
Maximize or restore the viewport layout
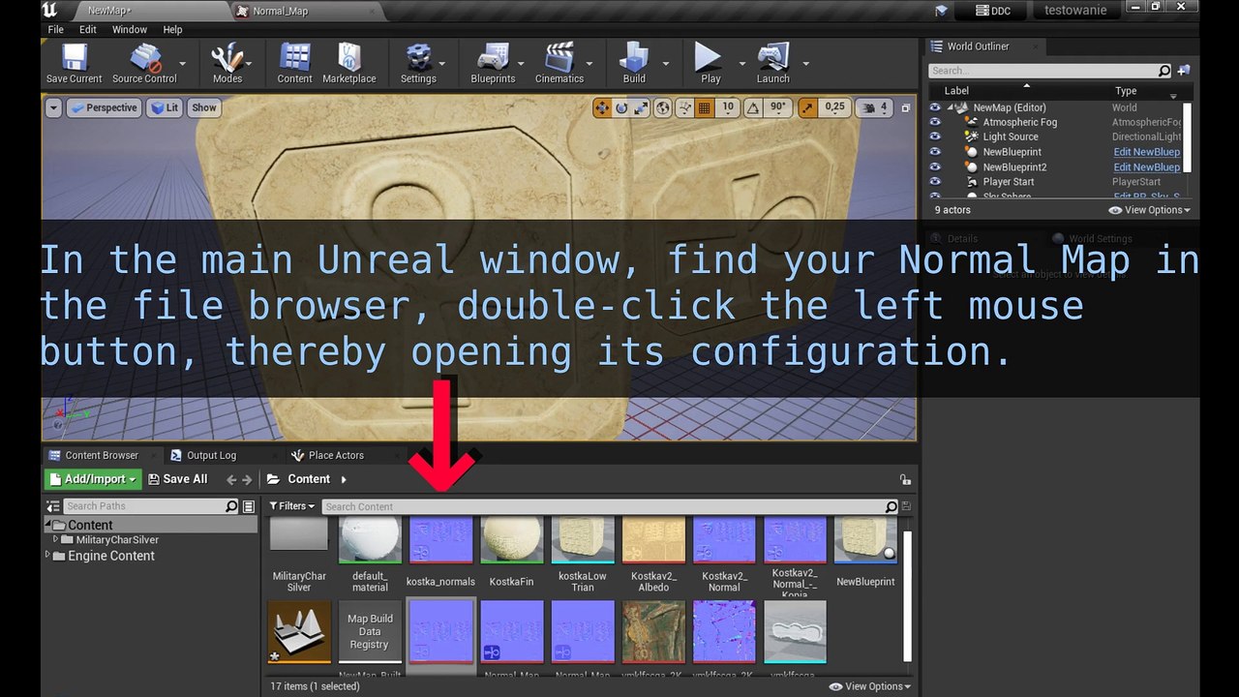[x=906, y=107]
